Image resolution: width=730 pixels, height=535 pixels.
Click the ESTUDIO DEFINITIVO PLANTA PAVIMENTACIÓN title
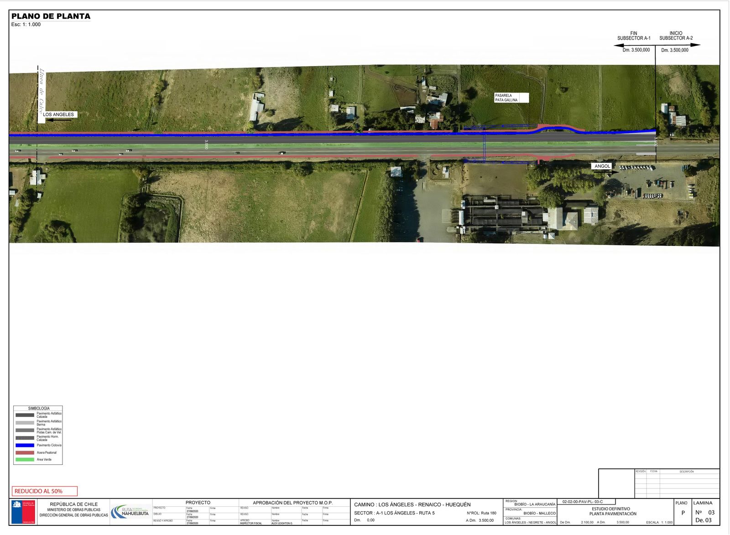(x=612, y=511)
